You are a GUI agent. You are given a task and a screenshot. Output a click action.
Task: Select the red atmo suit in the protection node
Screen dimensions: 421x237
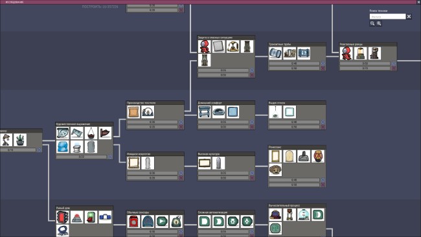[204, 47]
